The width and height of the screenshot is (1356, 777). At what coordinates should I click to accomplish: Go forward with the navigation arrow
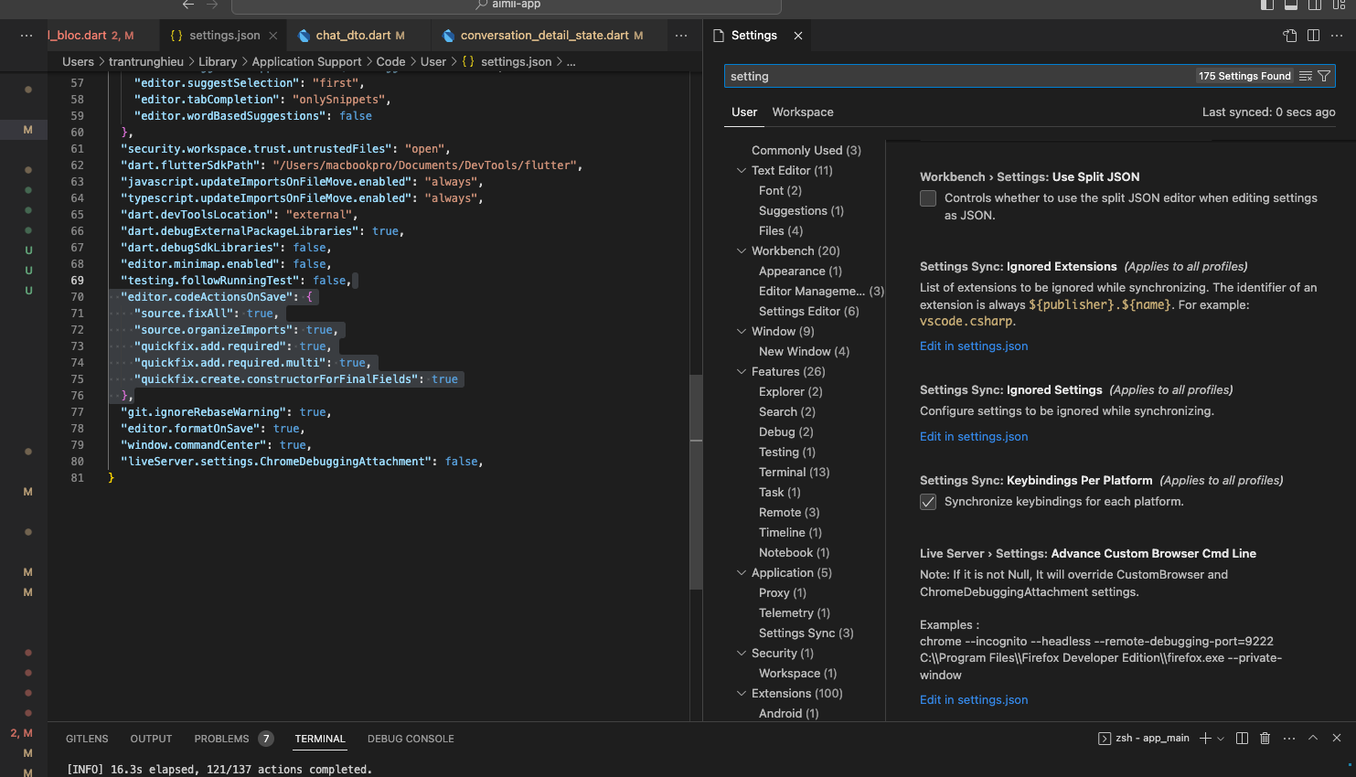tap(212, 5)
